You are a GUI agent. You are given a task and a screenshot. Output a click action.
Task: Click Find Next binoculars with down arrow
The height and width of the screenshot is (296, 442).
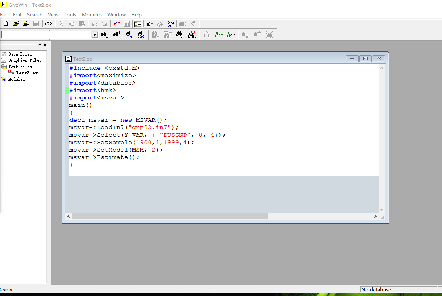(105, 35)
